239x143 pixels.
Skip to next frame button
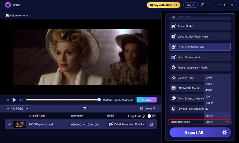(x=21, y=100)
